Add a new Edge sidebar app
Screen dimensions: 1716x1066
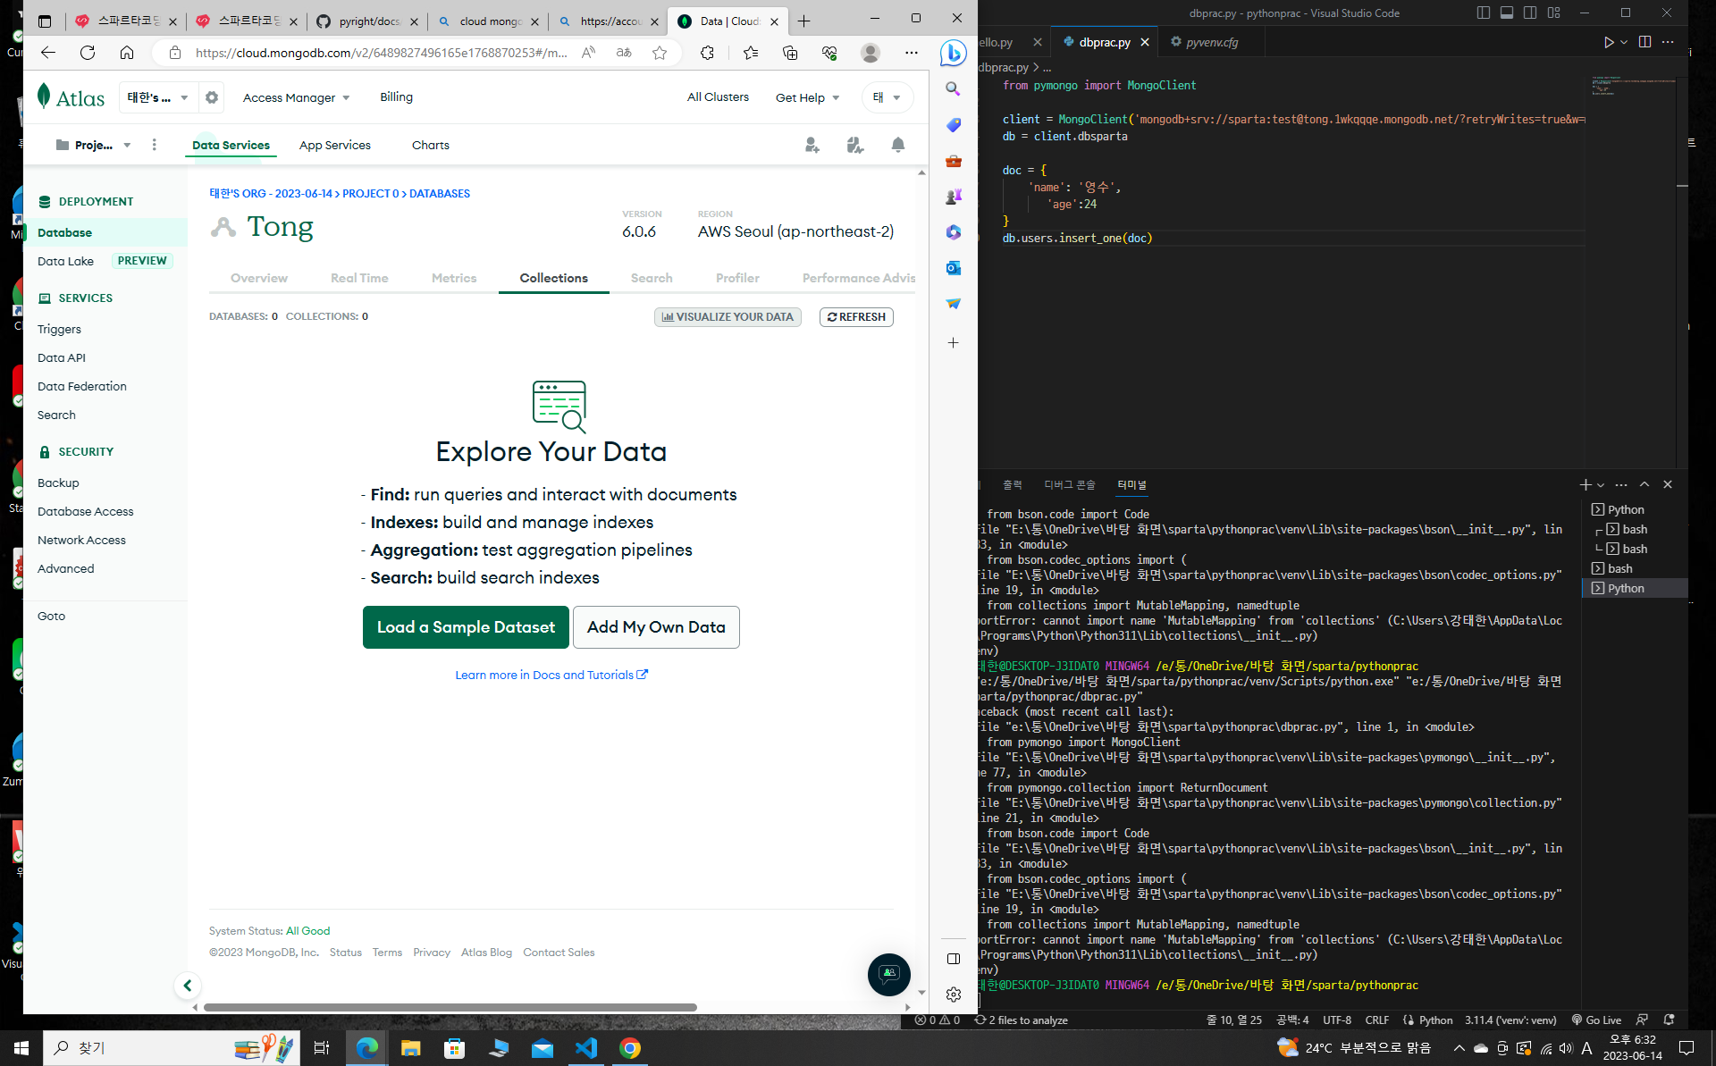click(x=954, y=343)
